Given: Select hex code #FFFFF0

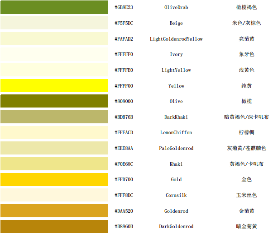Looking at the screenshot, I should tap(124, 54).
